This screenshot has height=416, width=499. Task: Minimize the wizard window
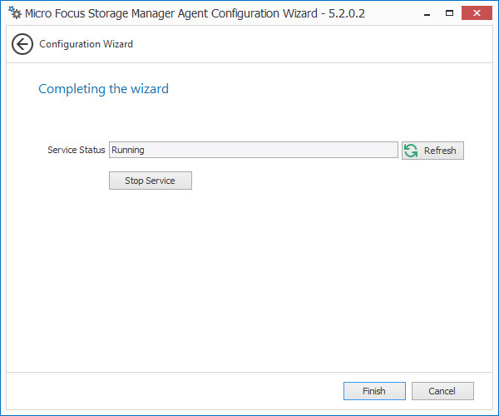click(427, 13)
